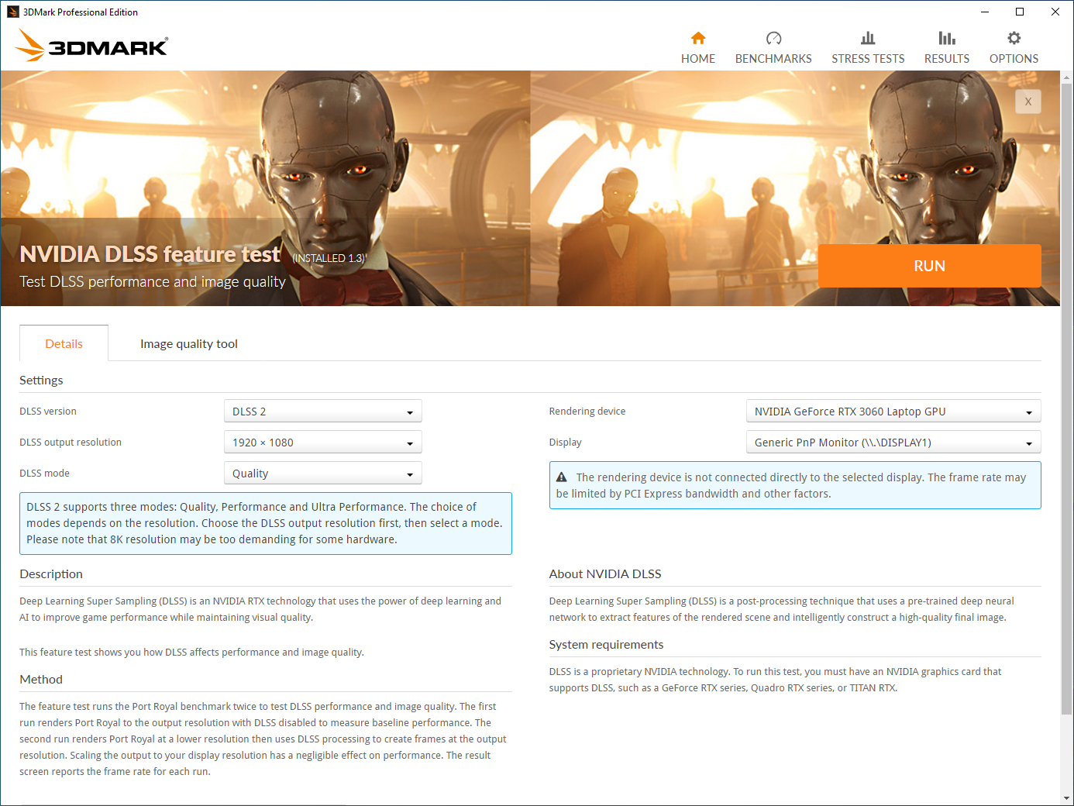This screenshot has height=806, width=1074.
Task: Click the 'Test DLSS performance and image quality' subtitle
Action: 153,281
